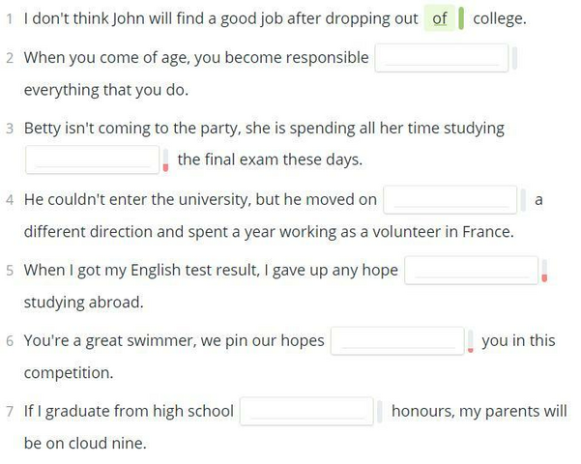The height and width of the screenshot is (464, 581).
Task: Click the text "be on cloud nine."
Action: point(85,444)
